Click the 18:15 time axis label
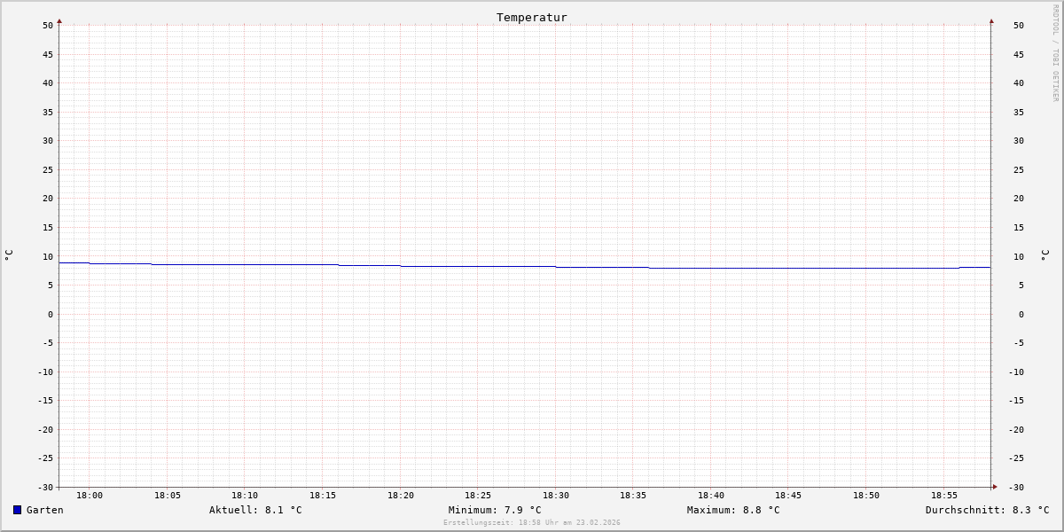 pos(323,495)
